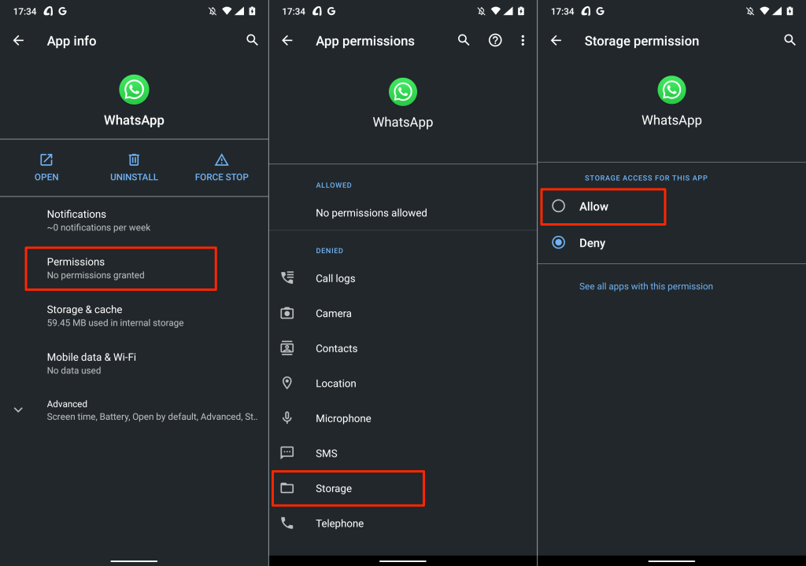Open help icon in App permissions
806x566 pixels.
pos(495,41)
